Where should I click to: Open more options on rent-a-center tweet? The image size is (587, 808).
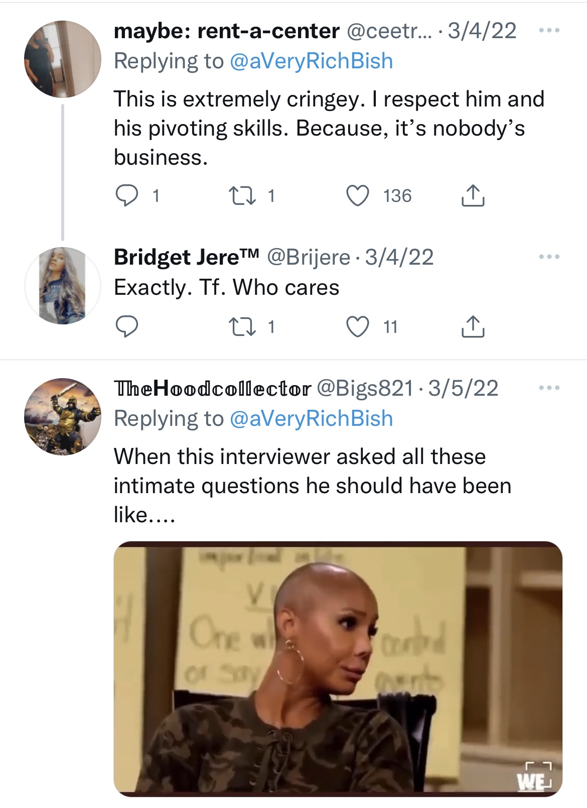(549, 31)
